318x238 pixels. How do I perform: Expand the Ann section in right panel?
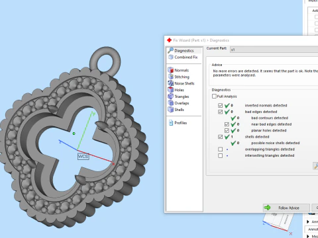[308, 221]
